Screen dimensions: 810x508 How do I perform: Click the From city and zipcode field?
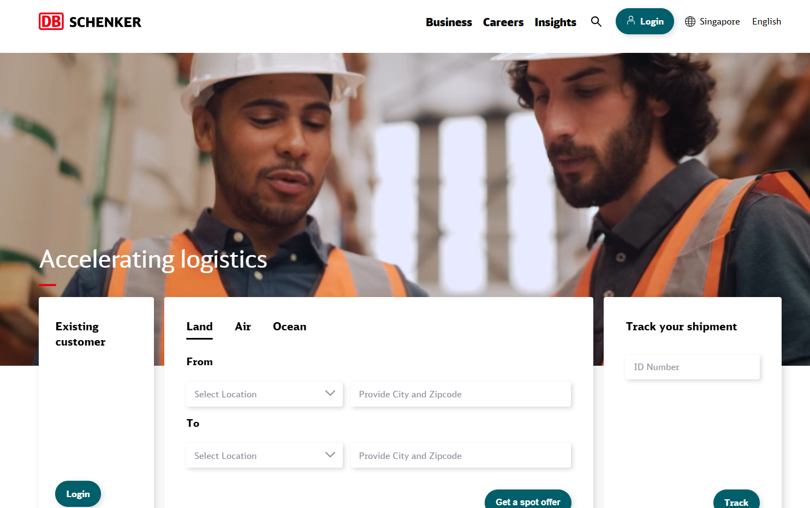click(x=461, y=394)
